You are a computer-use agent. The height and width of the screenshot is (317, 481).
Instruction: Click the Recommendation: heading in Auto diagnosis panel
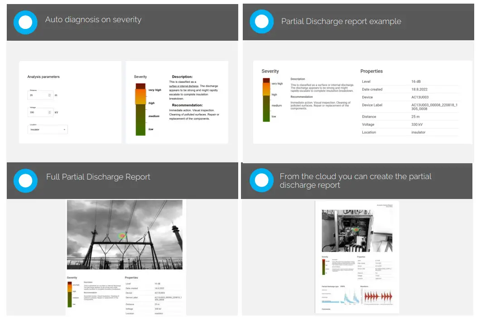pyautogui.click(x=187, y=105)
